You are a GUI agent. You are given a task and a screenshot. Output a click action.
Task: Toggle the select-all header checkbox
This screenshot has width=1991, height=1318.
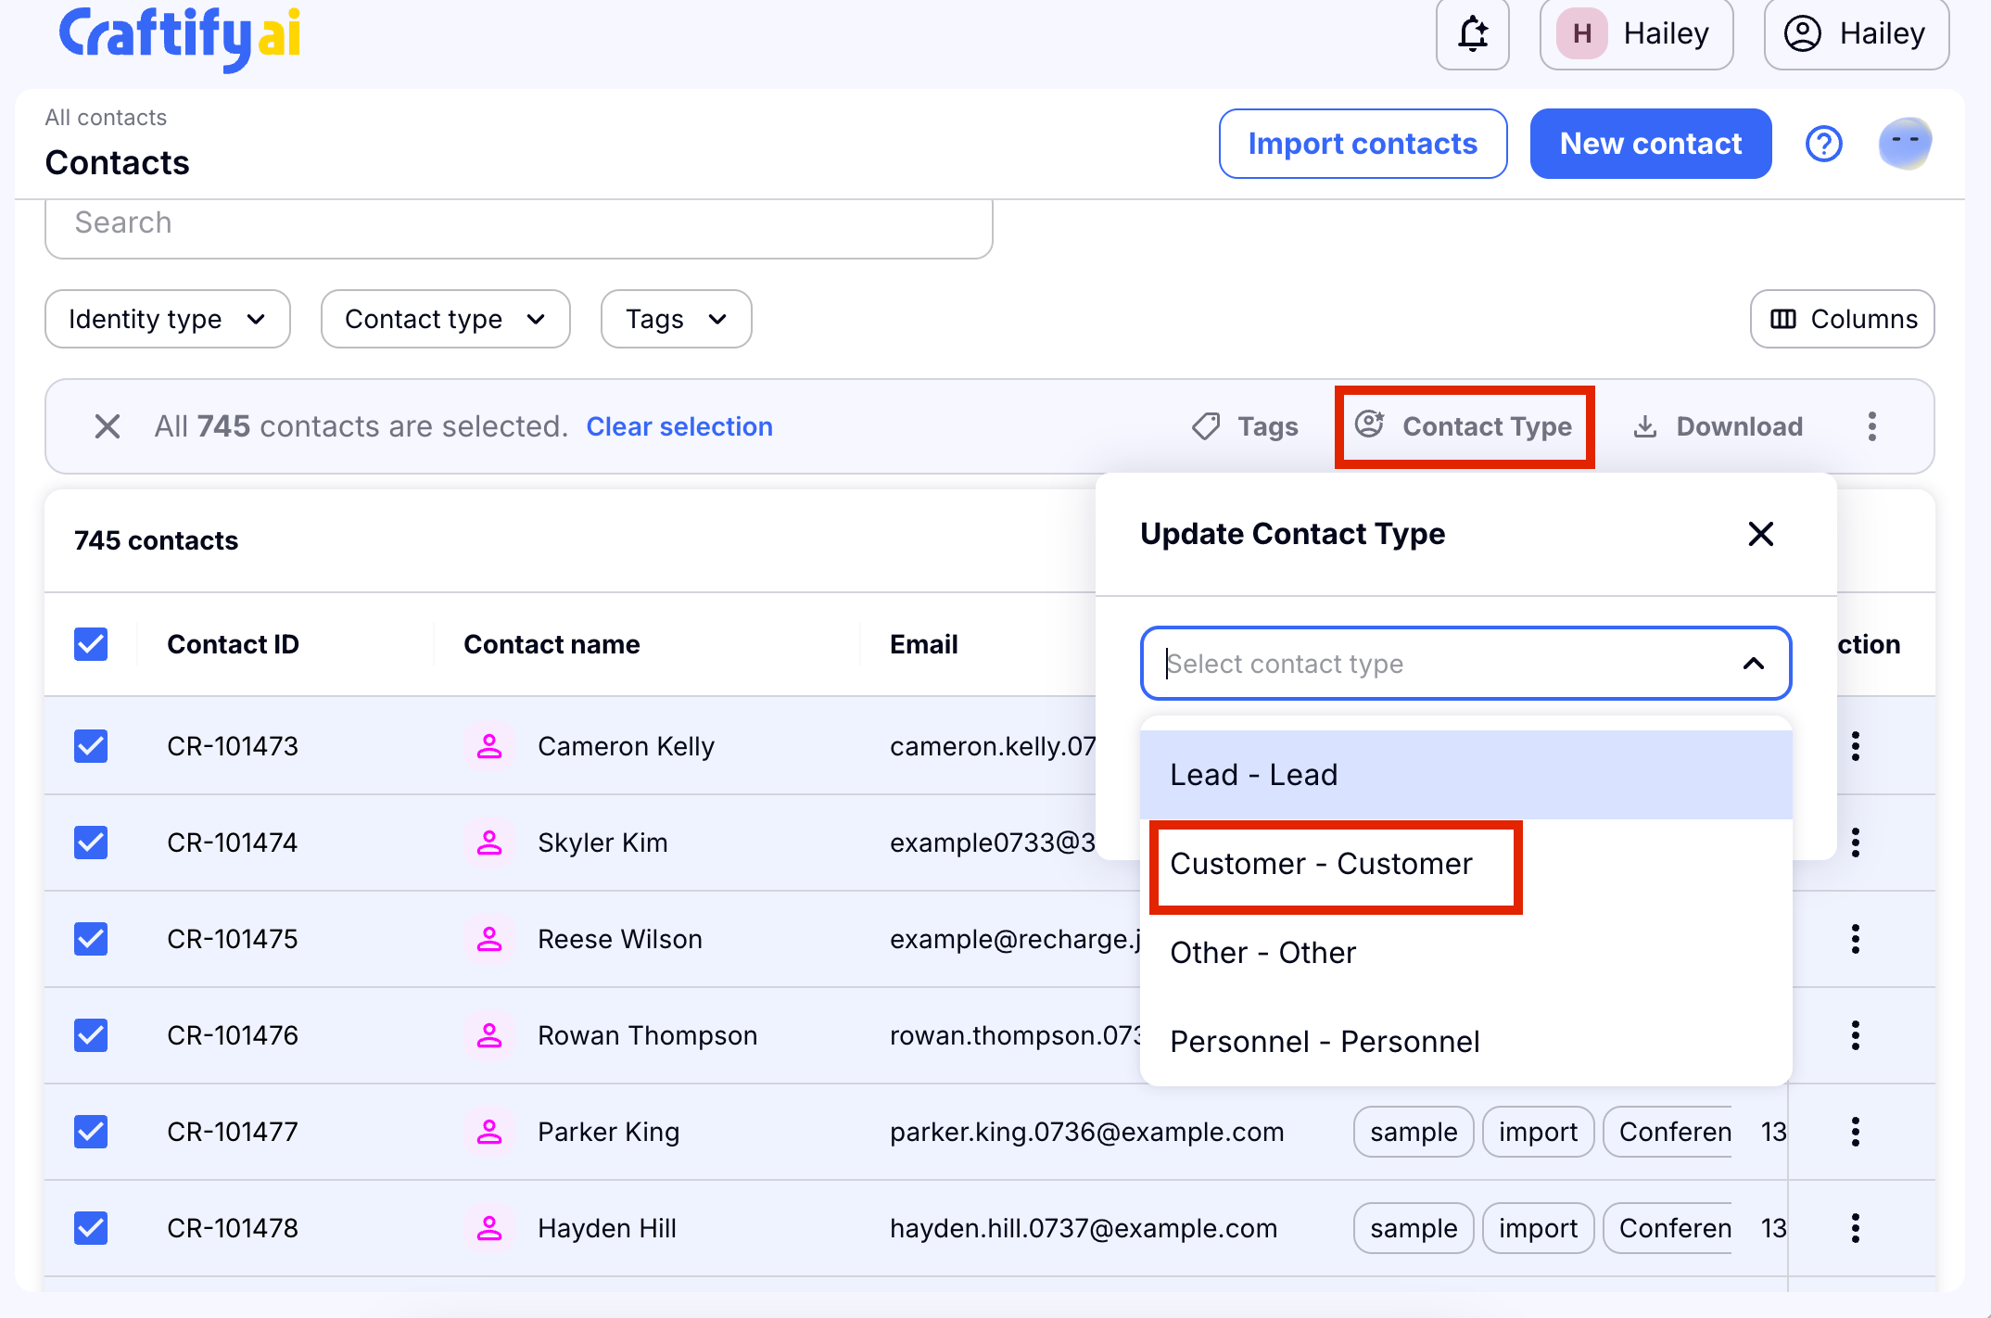pyautogui.click(x=91, y=644)
